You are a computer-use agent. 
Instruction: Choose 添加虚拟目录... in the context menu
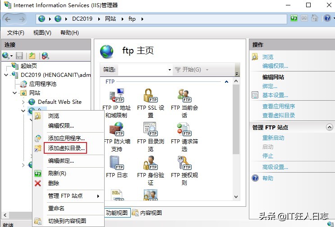66,148
